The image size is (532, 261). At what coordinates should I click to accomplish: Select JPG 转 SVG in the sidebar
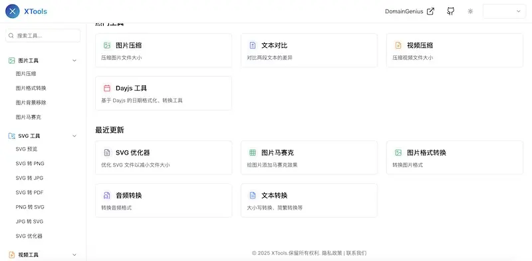pyautogui.click(x=29, y=222)
